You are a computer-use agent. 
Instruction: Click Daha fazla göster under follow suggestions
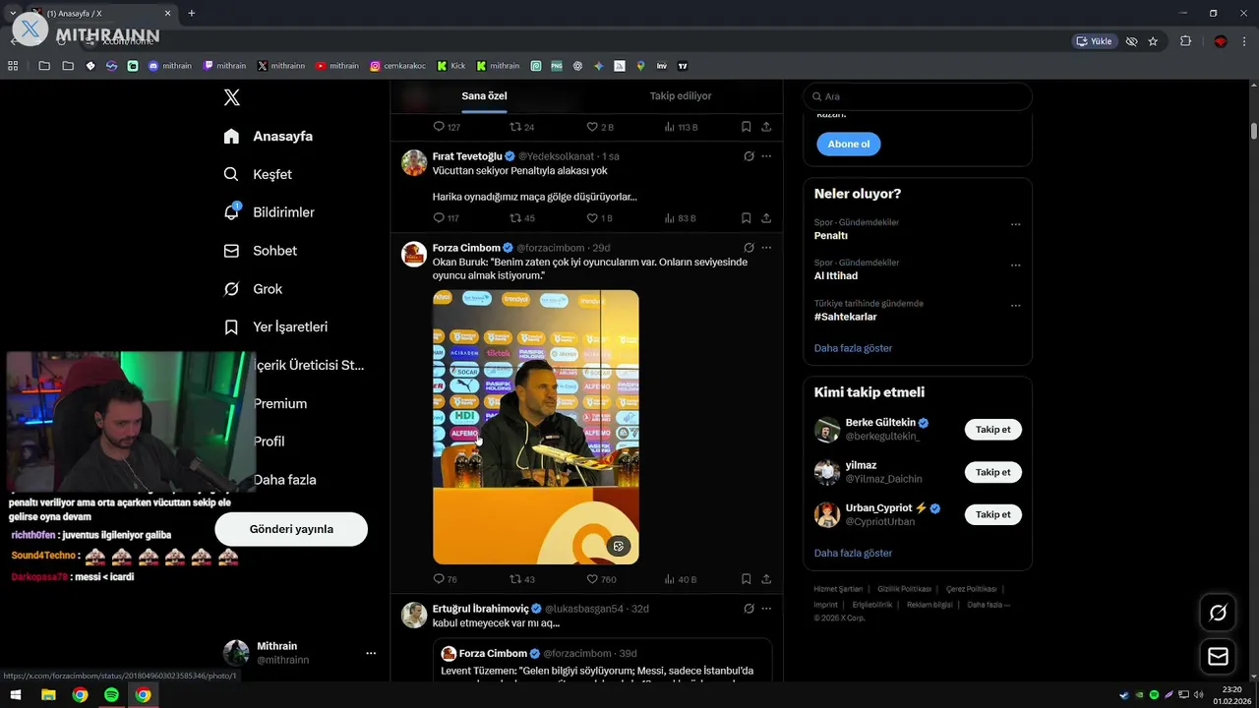pos(853,553)
